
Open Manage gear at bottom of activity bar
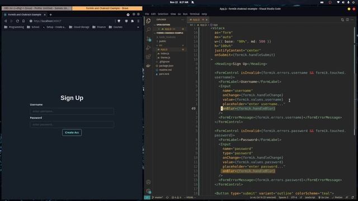tap(148, 191)
